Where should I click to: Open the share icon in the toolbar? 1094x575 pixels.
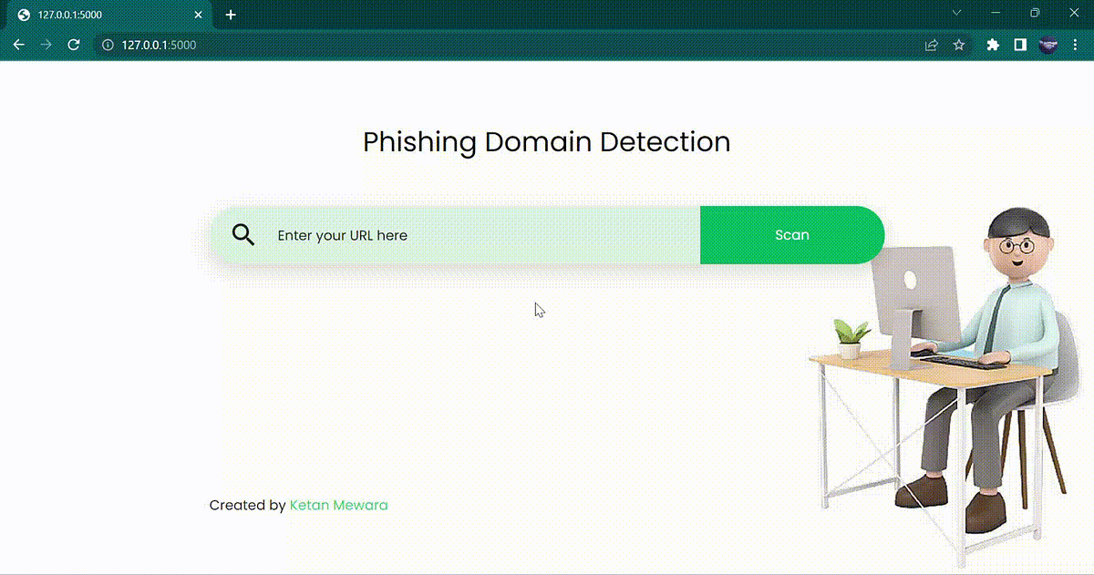pyautogui.click(x=931, y=44)
